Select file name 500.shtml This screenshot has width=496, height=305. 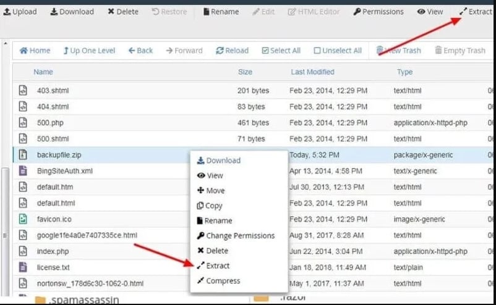point(53,139)
